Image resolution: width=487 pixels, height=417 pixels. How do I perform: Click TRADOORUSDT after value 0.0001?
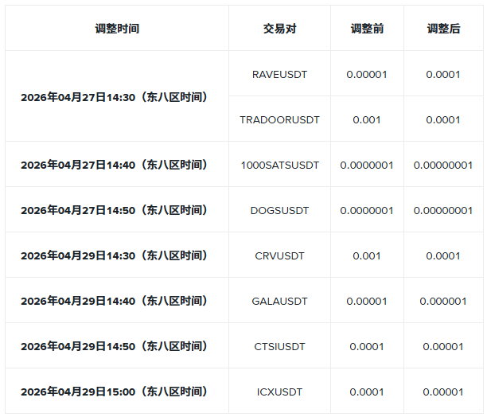(443, 120)
